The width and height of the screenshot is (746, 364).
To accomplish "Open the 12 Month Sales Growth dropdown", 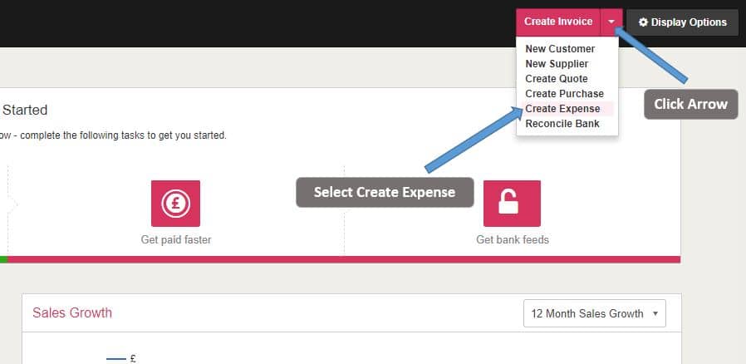I will point(594,313).
